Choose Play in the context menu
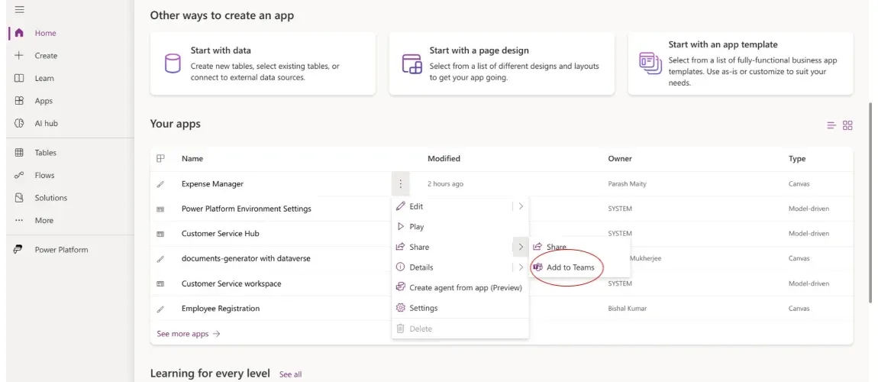This screenshot has width=878, height=382. click(417, 227)
